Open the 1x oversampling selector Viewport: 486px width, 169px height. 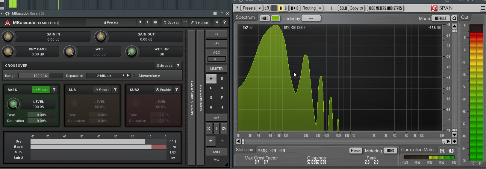[x=216, y=34]
